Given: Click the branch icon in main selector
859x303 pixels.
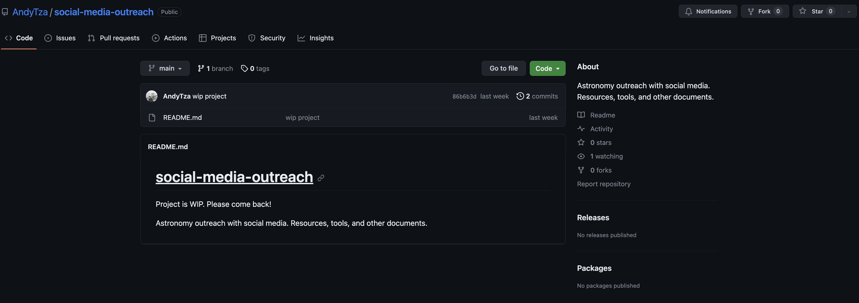Looking at the screenshot, I should coord(152,68).
